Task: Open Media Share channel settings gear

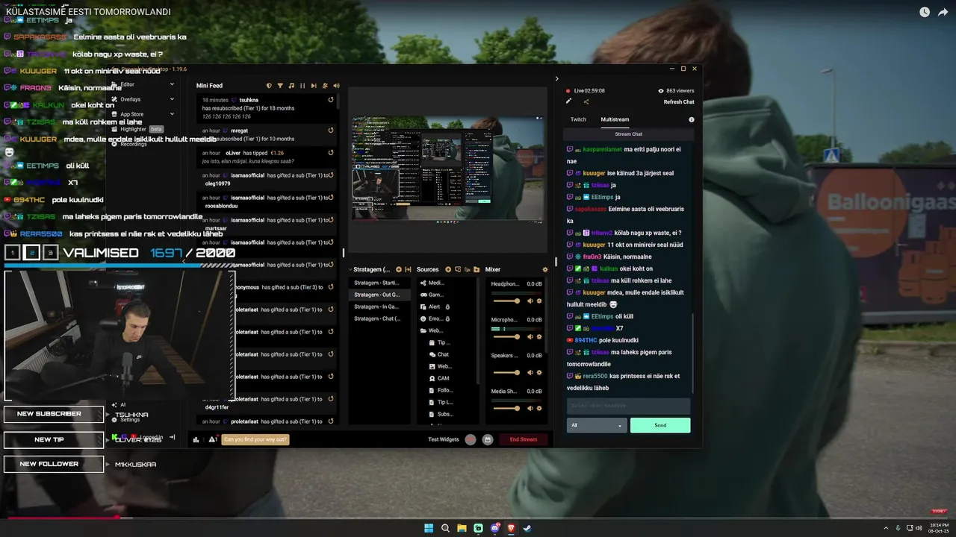Action: (539, 409)
